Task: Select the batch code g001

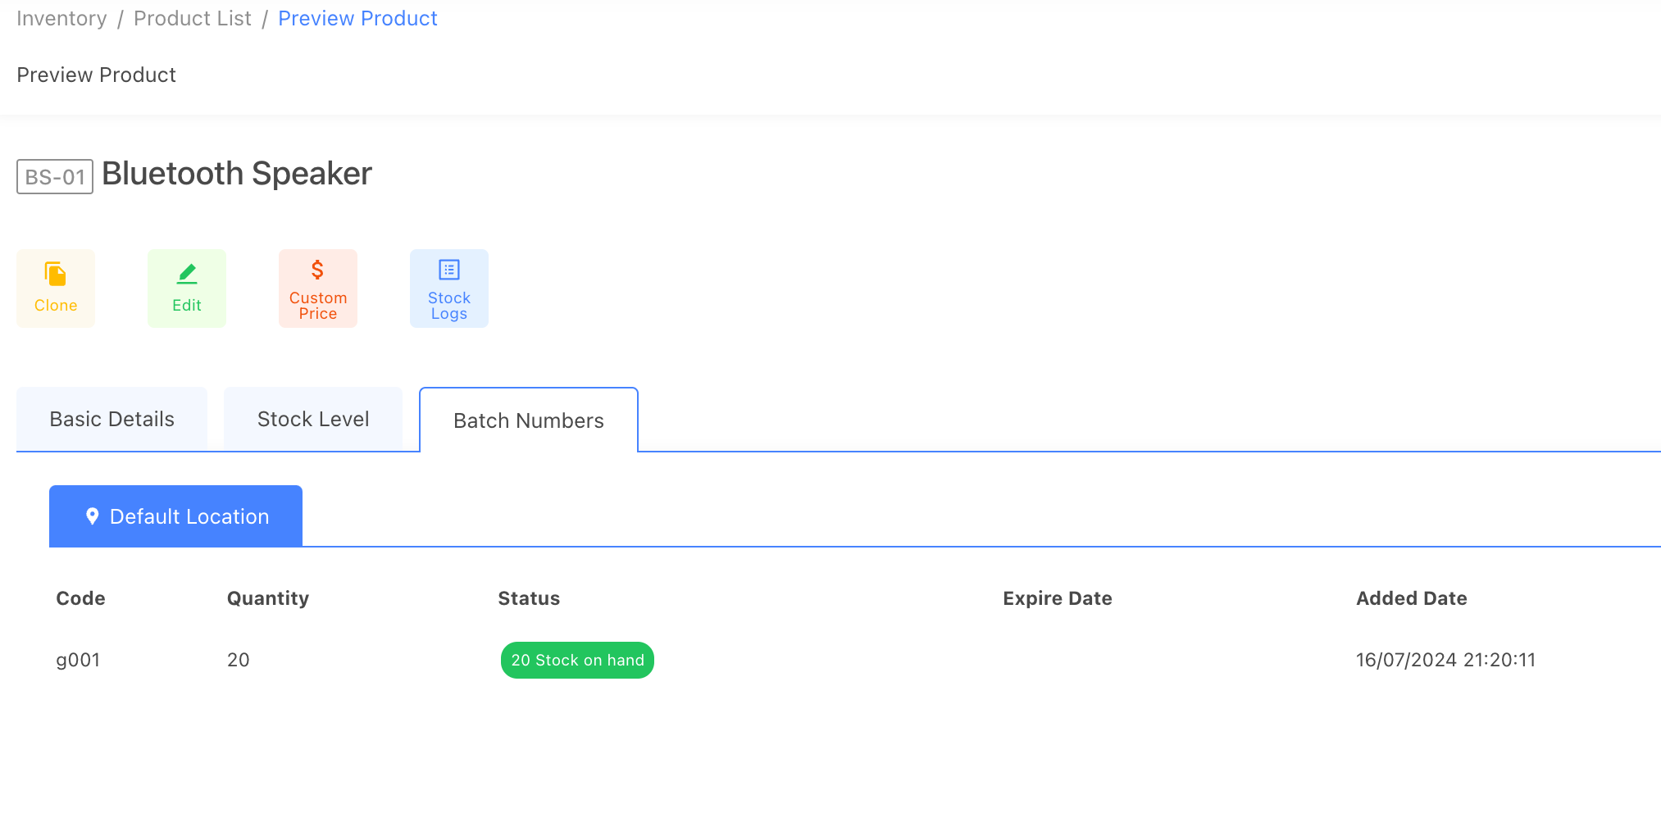Action: click(x=78, y=660)
